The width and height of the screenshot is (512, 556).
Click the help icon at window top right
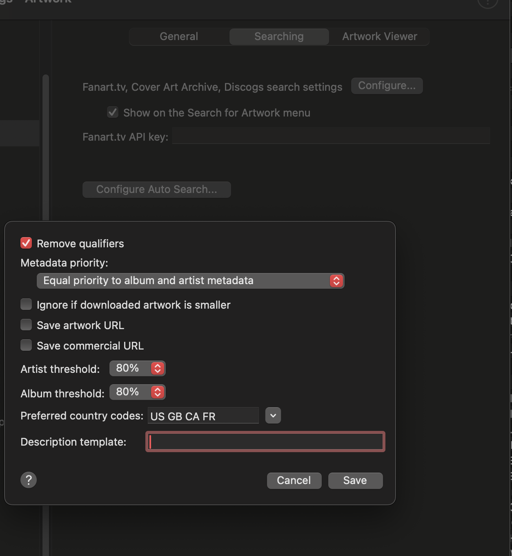488,2
